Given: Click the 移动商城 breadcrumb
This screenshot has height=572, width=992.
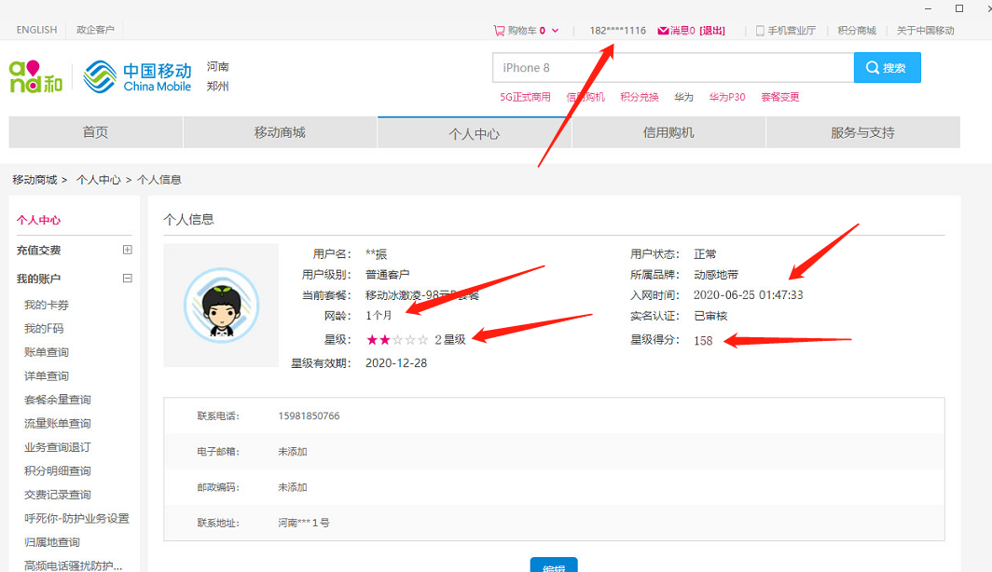Looking at the screenshot, I should click(34, 180).
